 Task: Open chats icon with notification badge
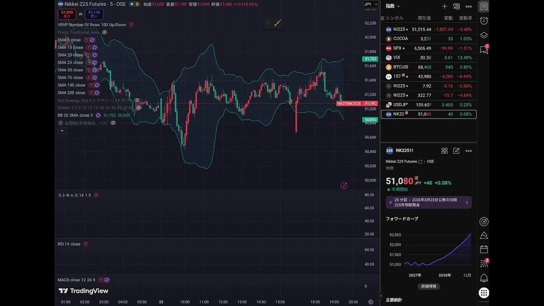pyautogui.click(x=484, y=50)
